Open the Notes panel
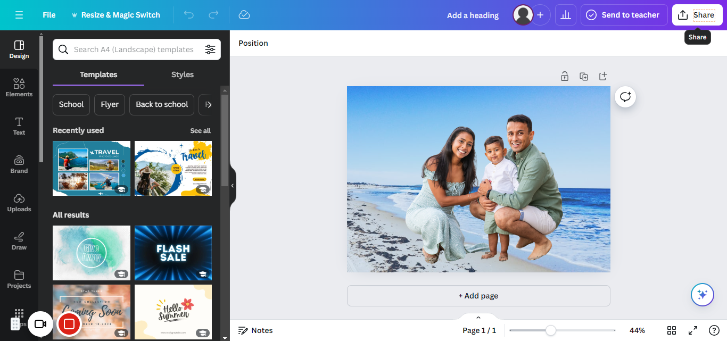 (x=255, y=330)
